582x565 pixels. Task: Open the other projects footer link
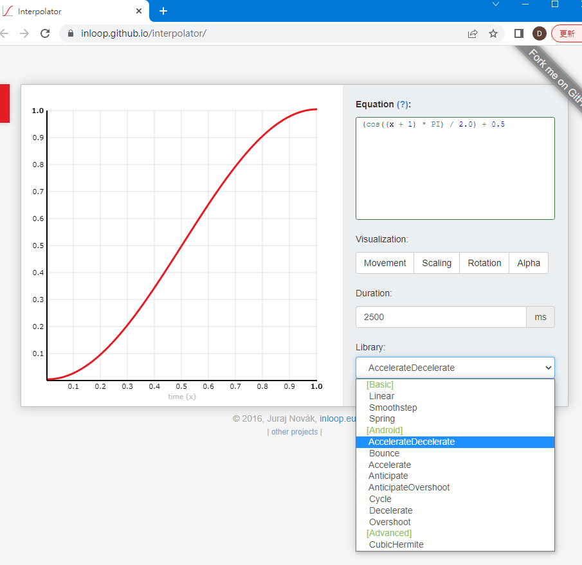click(x=295, y=432)
